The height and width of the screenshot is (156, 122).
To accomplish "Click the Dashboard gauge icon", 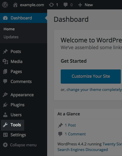I will pyautogui.click(x=5, y=18).
